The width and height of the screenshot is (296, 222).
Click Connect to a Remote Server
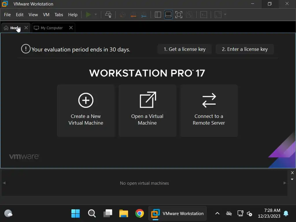point(209,110)
